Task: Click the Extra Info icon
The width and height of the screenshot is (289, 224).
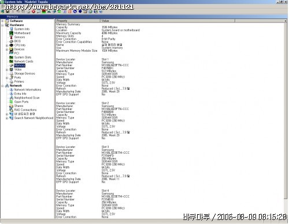Action: click(12, 94)
